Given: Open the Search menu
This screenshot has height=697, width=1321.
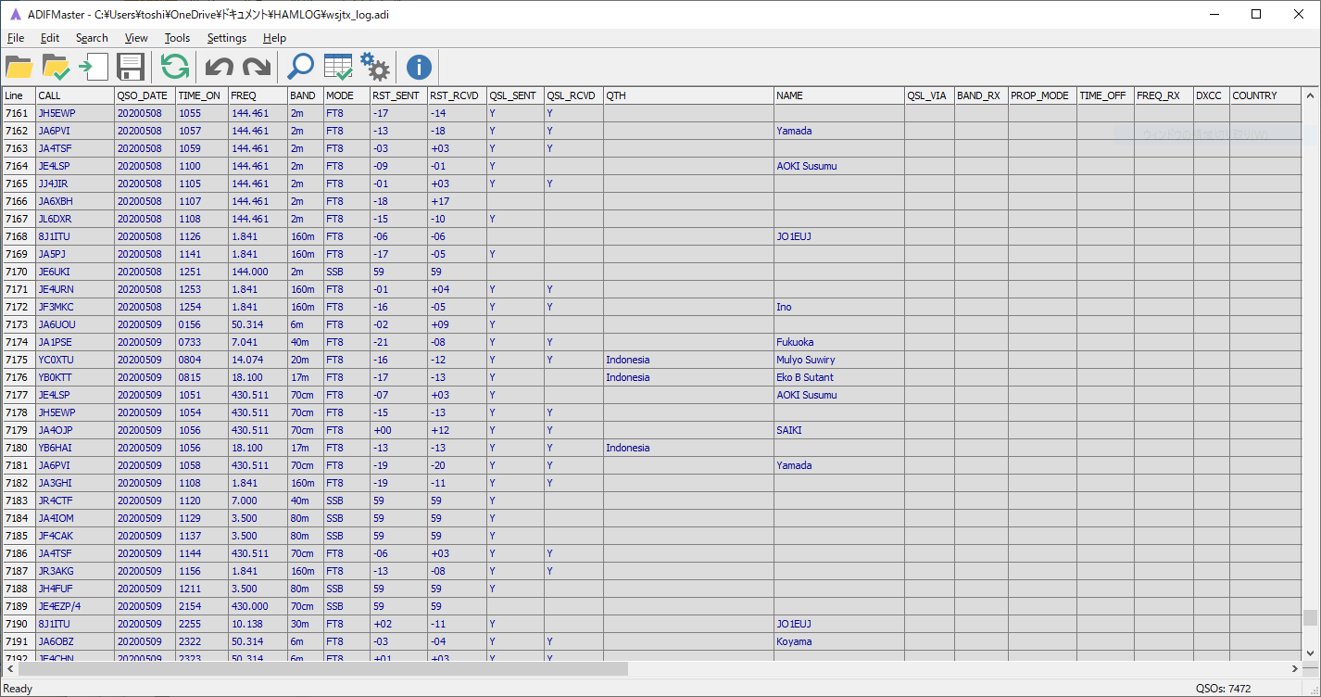Looking at the screenshot, I should click(92, 38).
